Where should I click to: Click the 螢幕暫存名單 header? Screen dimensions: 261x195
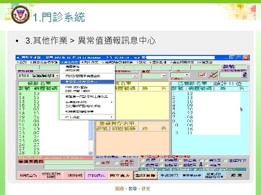point(117,123)
